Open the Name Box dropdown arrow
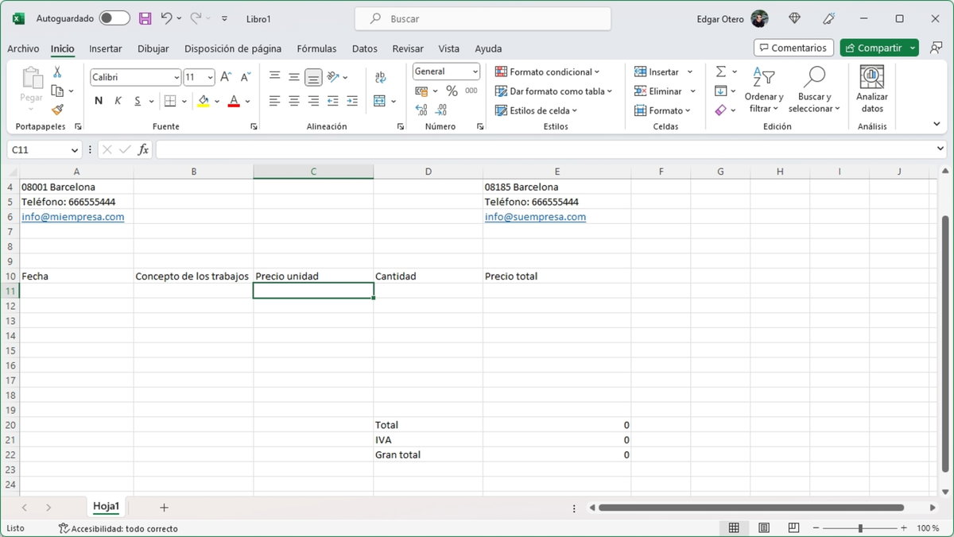 75,149
